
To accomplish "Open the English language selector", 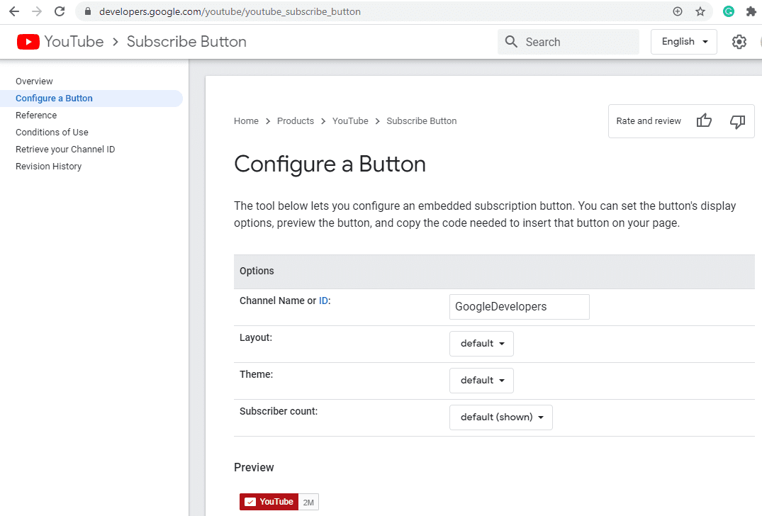I will tap(684, 42).
